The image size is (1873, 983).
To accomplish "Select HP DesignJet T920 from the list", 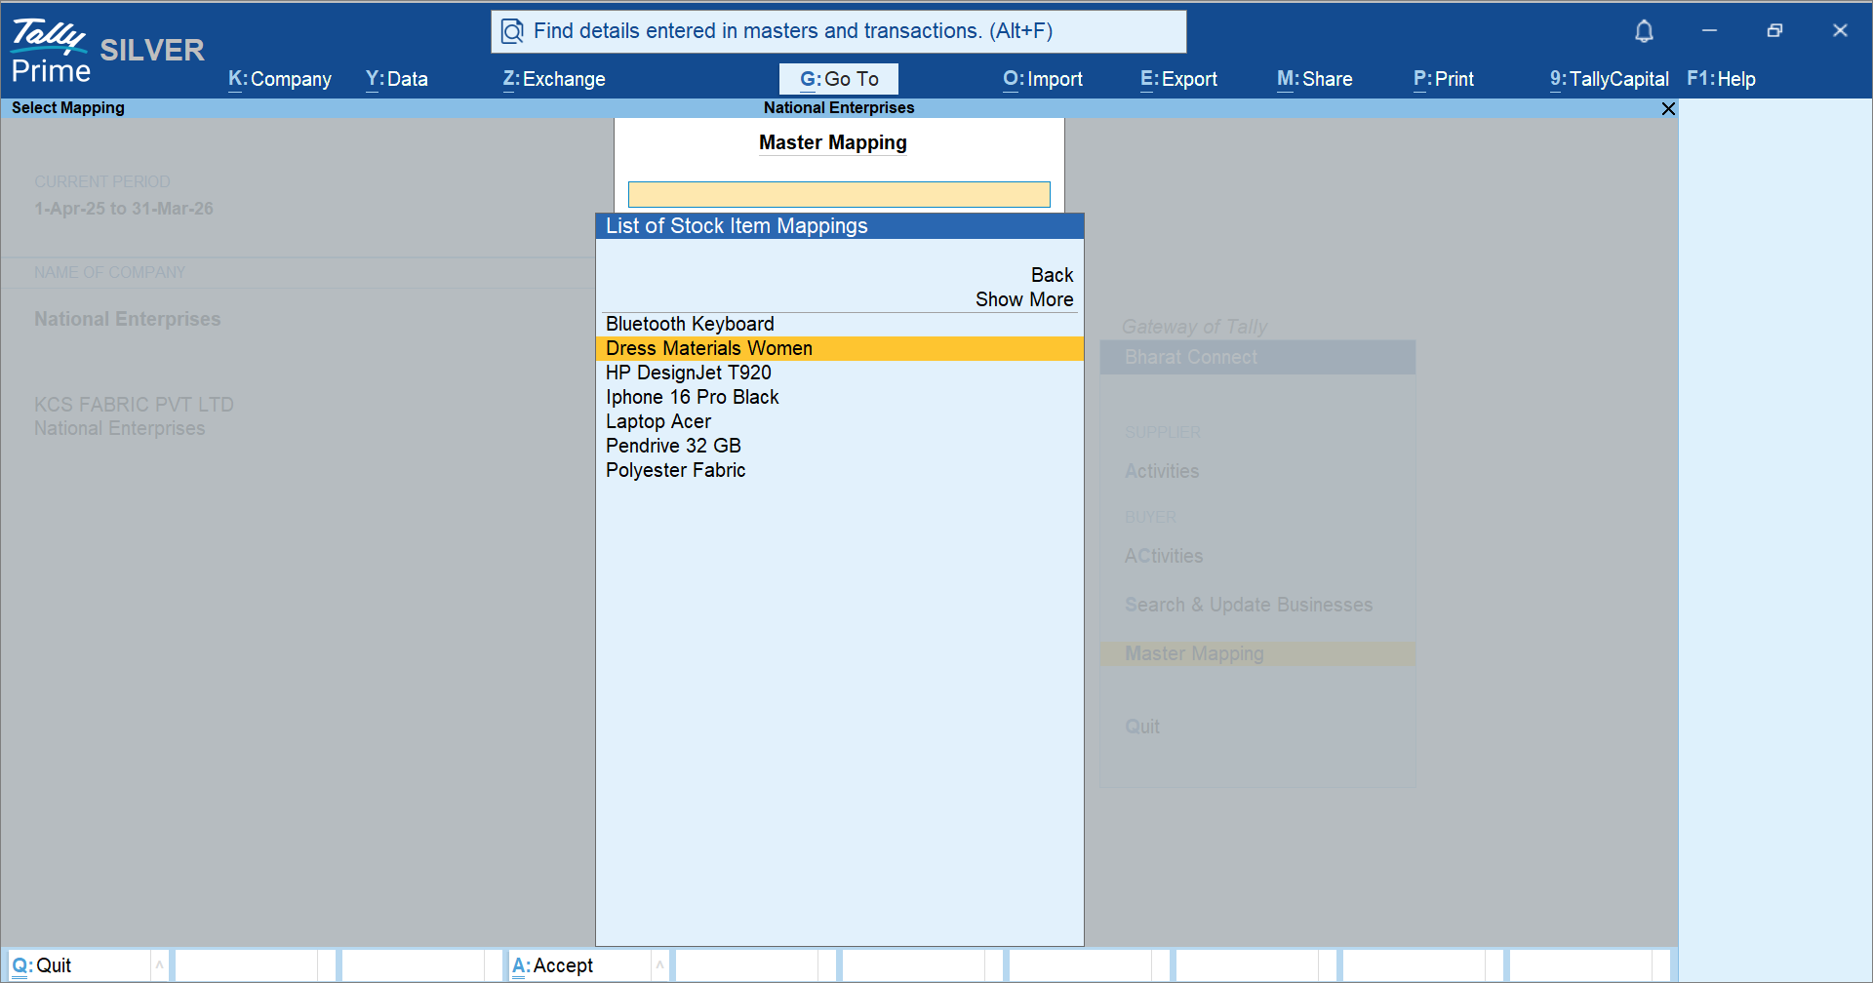I will coord(688,373).
